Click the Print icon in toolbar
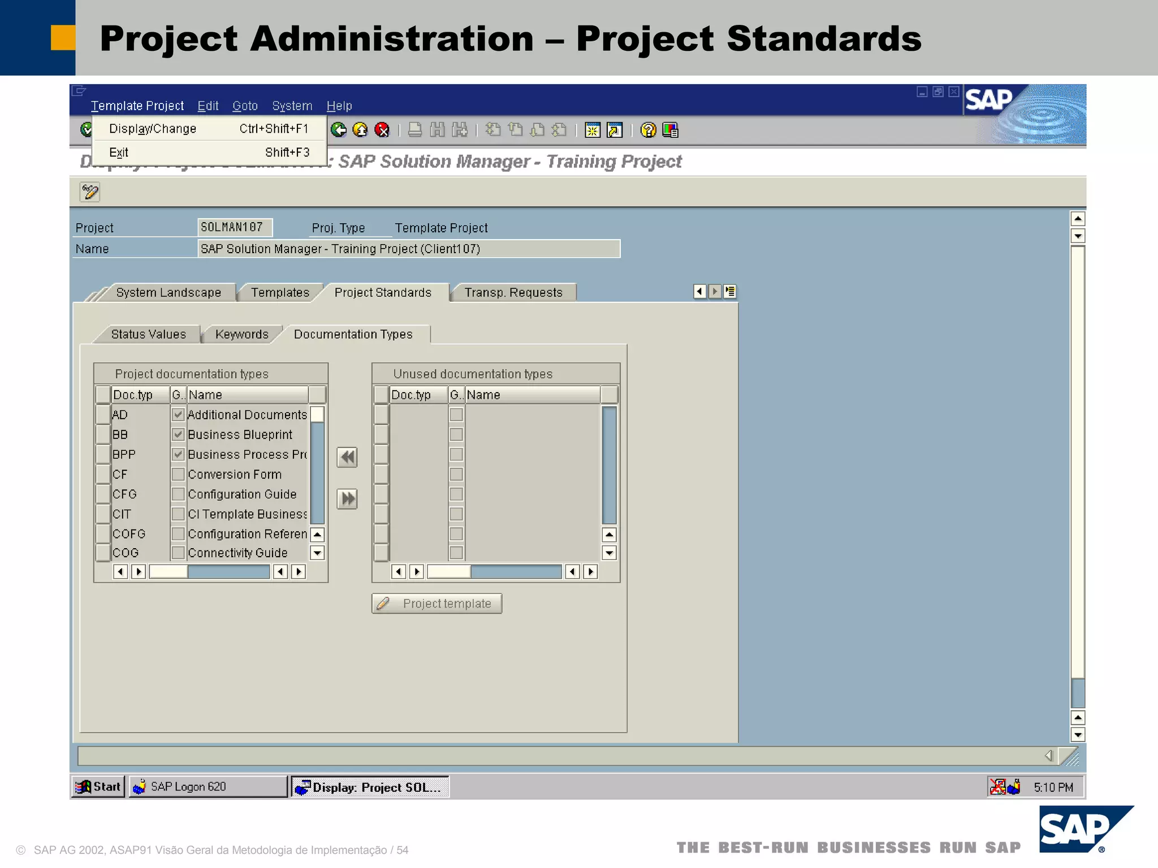Image resolution: width=1158 pixels, height=868 pixels. 415,131
